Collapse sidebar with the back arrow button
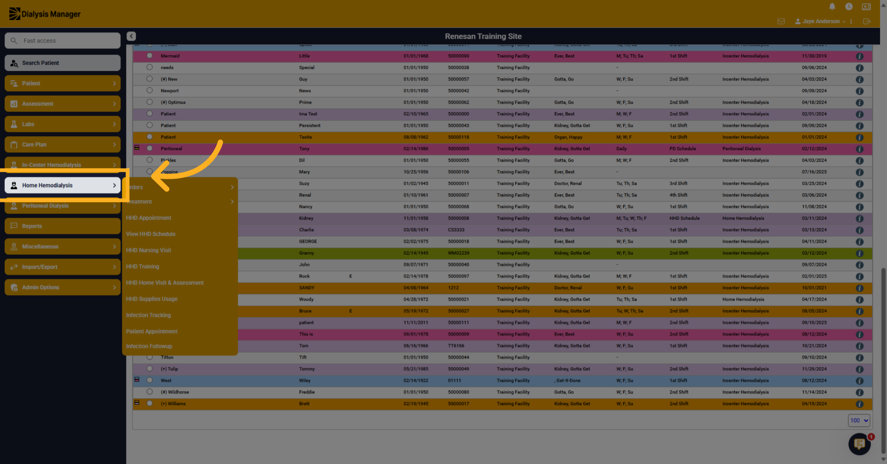This screenshot has width=887, height=464. pyautogui.click(x=131, y=36)
